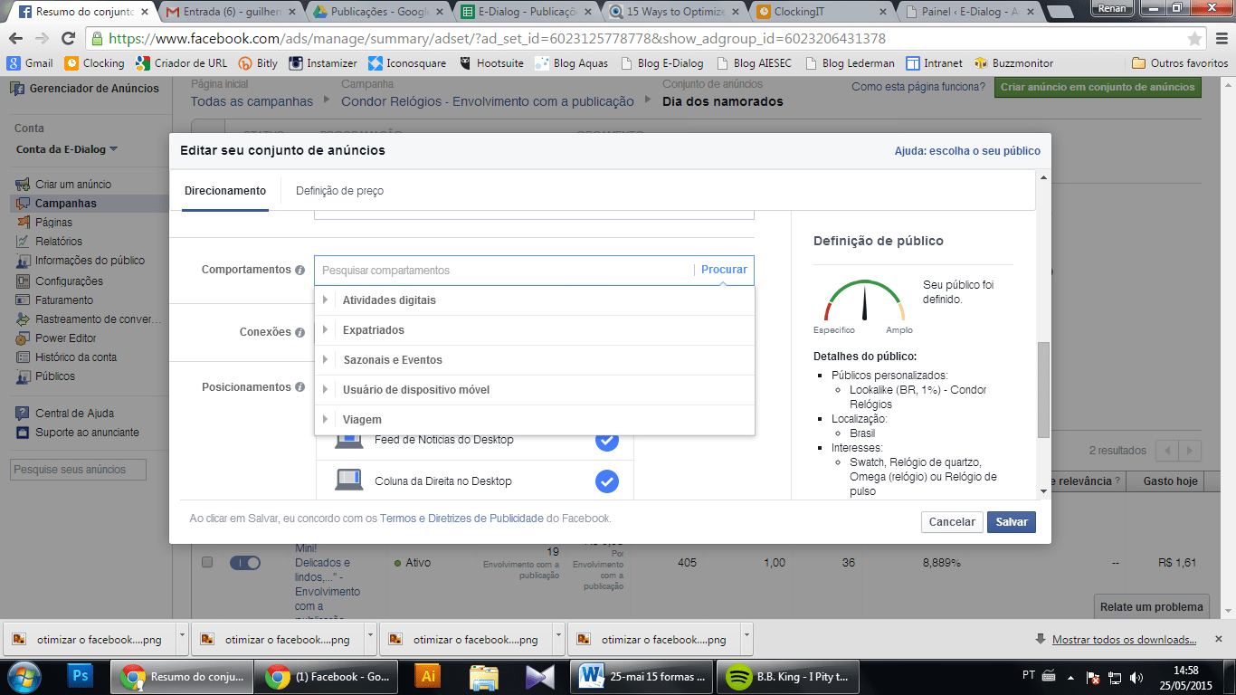Launch Illustrator from the taskbar
The width and height of the screenshot is (1236, 695).
427,676
